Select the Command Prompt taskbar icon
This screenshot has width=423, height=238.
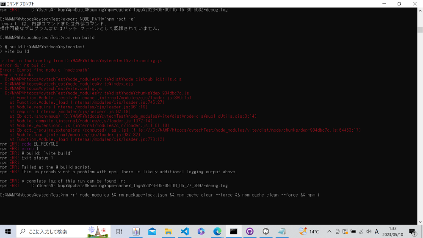click(233, 232)
